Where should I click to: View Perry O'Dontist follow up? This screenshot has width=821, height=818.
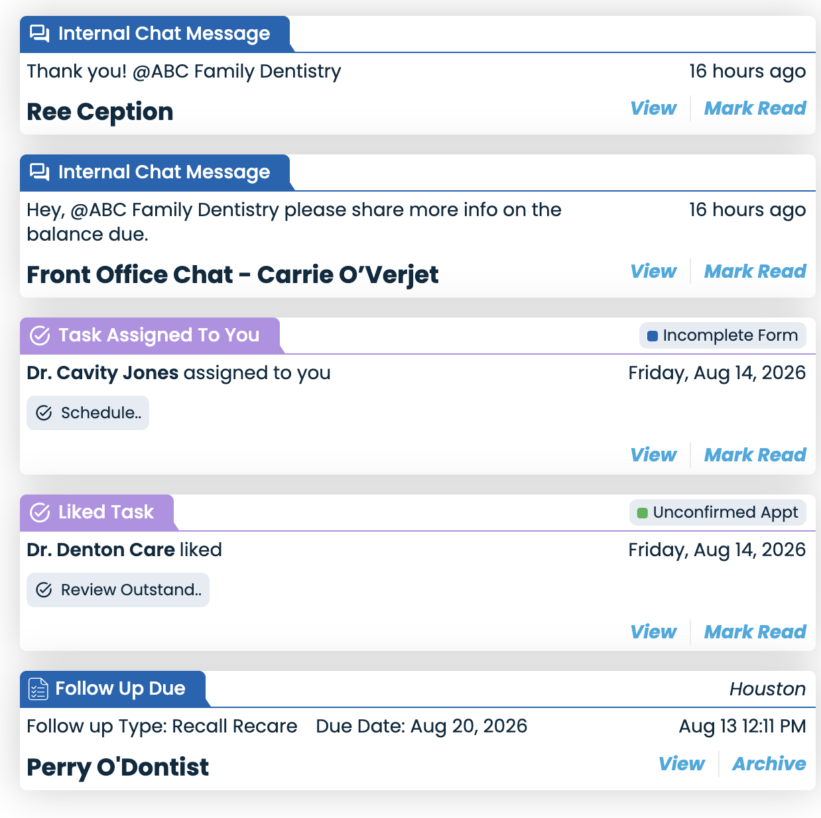(682, 764)
